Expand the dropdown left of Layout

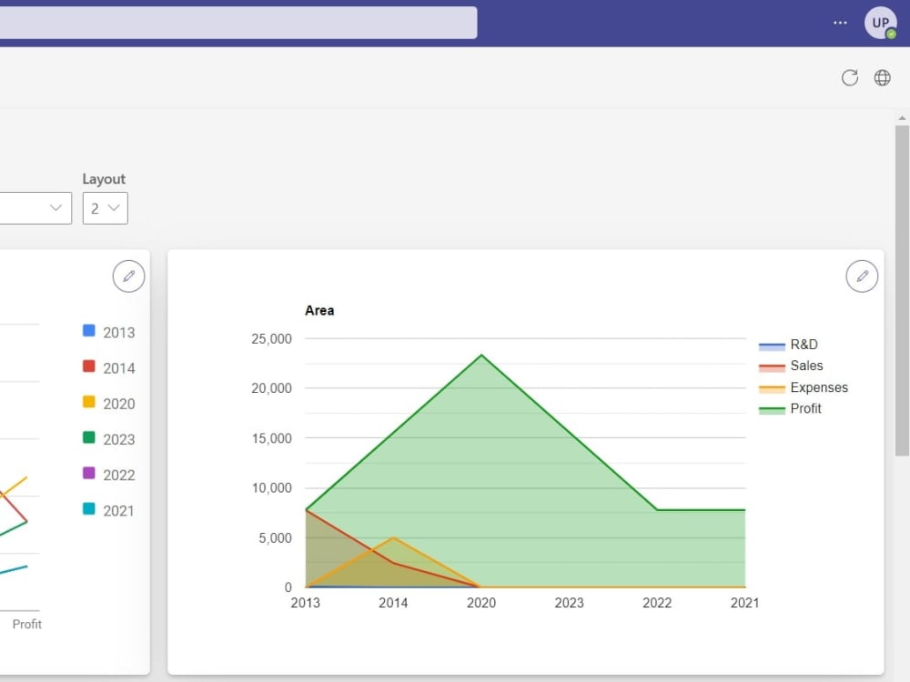[x=35, y=208]
